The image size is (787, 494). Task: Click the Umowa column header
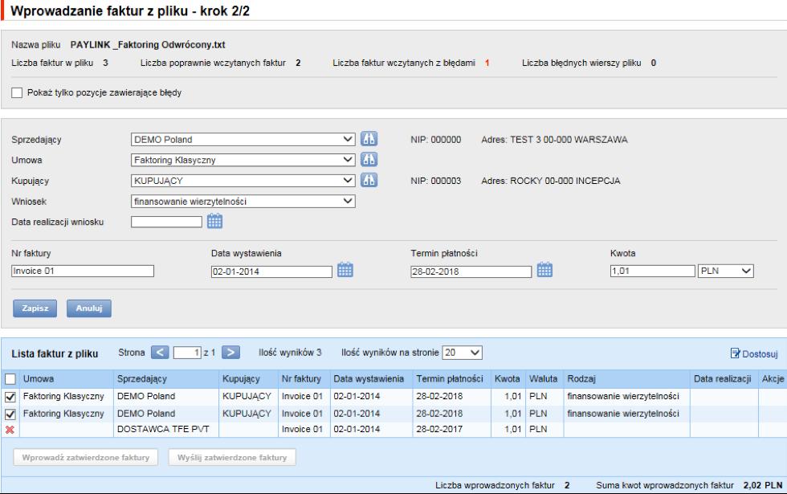click(x=39, y=379)
